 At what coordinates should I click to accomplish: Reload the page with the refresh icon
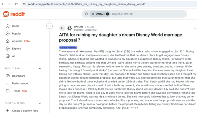[16, 4]
